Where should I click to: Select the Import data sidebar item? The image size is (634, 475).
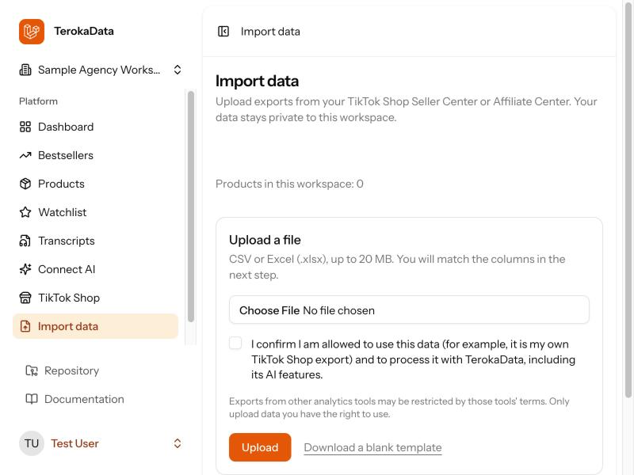(95, 326)
